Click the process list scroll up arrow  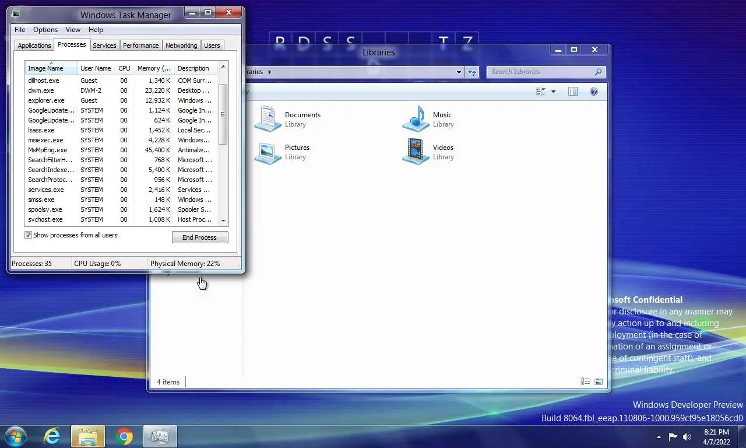point(223,67)
